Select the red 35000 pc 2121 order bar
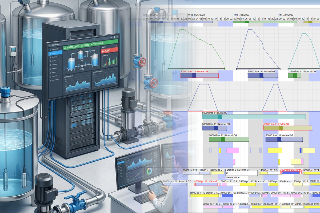The width and height of the screenshot is (320, 213). click(x=291, y=173)
